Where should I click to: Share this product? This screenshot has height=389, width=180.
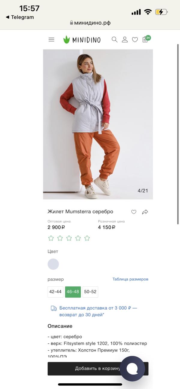(145, 212)
